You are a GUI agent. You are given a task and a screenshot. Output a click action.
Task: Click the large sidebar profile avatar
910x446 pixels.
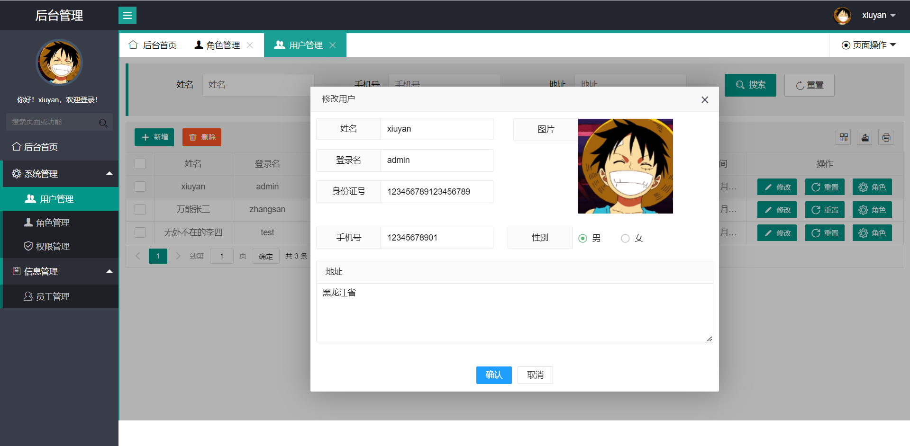tap(59, 62)
